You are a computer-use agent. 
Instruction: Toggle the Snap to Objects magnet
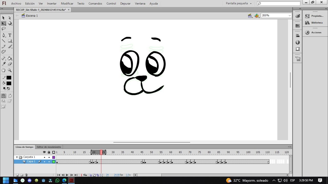point(4,96)
